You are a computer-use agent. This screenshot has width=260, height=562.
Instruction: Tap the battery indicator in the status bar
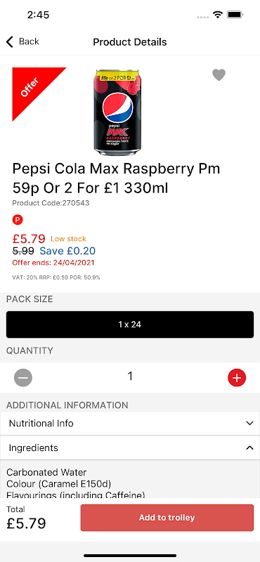235,15
